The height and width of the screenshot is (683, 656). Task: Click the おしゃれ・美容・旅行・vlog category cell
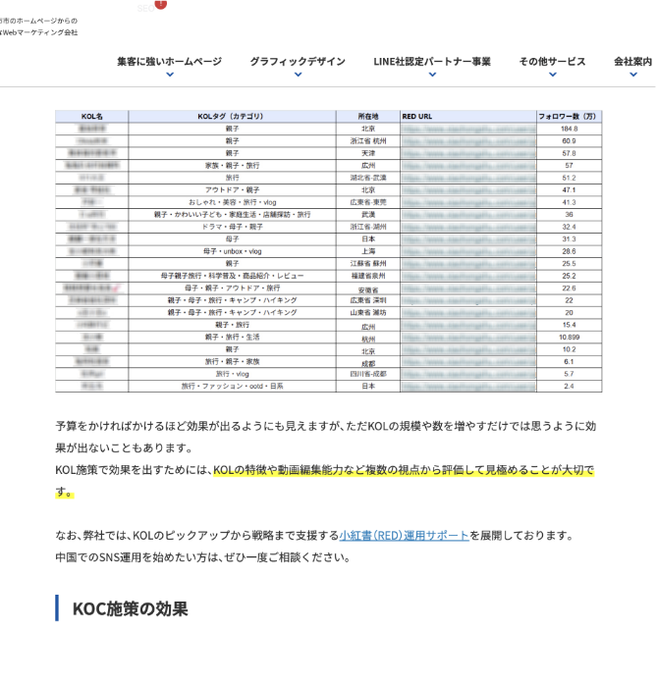click(232, 202)
